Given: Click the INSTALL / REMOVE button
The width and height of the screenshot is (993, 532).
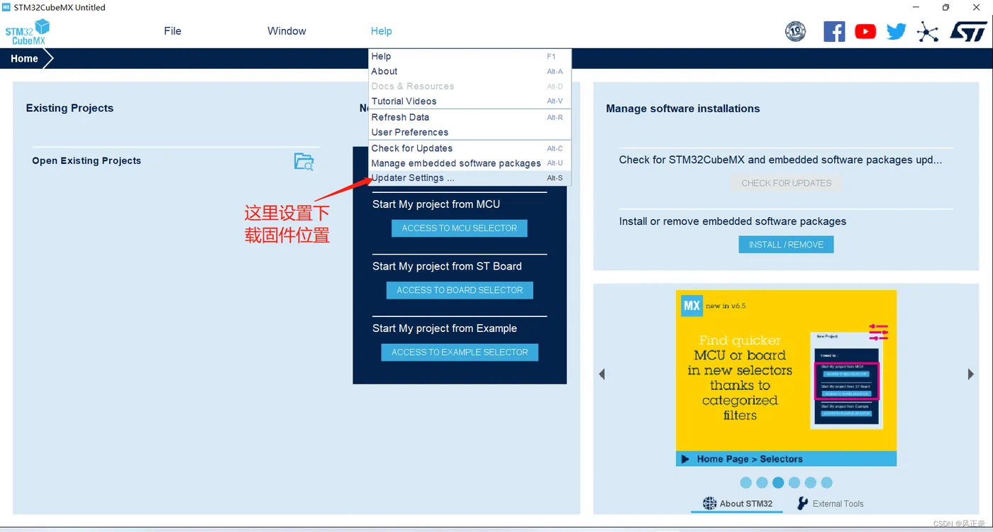Looking at the screenshot, I should (x=786, y=245).
